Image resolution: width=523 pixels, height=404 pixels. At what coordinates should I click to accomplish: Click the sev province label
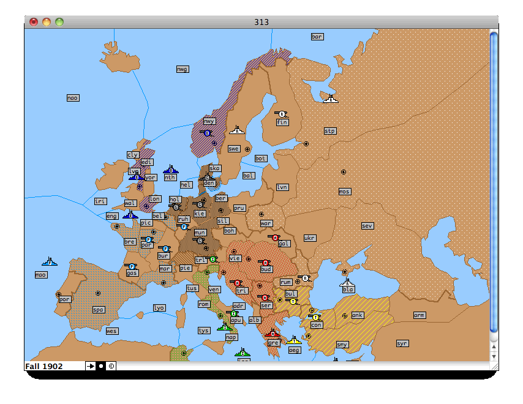(x=367, y=226)
